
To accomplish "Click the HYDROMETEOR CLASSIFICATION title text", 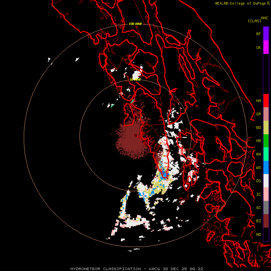I will (106, 269).
